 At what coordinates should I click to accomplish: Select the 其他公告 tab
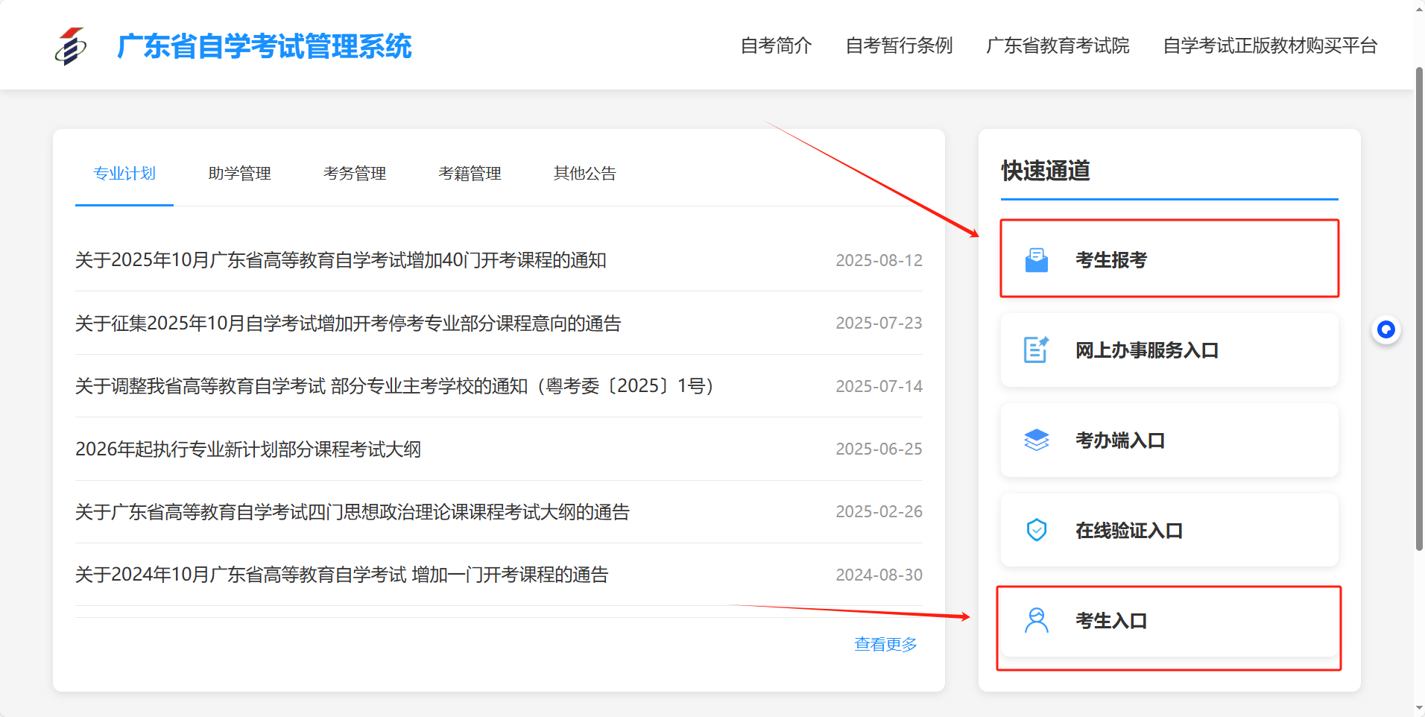pyautogui.click(x=585, y=174)
